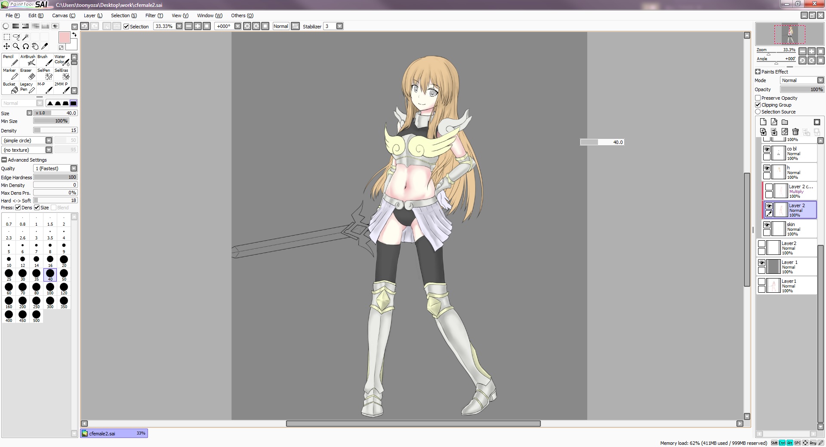Open the zoom percentage dropdown
Image resolution: width=826 pixels, height=447 pixels.
click(179, 26)
